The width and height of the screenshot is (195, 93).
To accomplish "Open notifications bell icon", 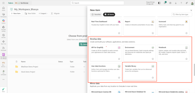I will click(165, 3).
